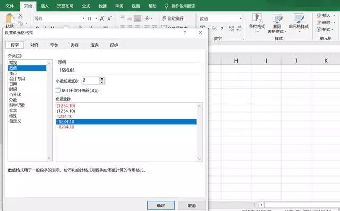This screenshot has height=211, width=340.
Task: Click Format (格式) in cells group
Action: click(325, 29)
